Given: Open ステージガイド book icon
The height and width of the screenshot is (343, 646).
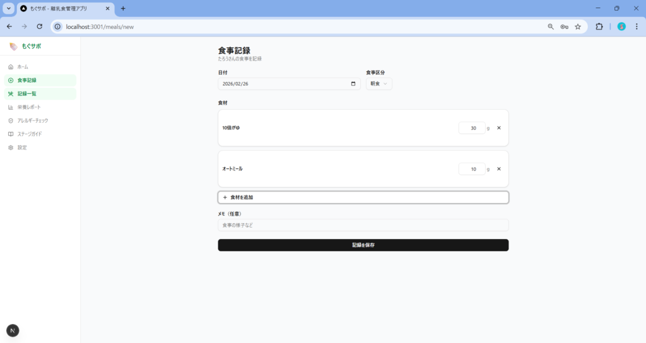Looking at the screenshot, I should point(11,134).
